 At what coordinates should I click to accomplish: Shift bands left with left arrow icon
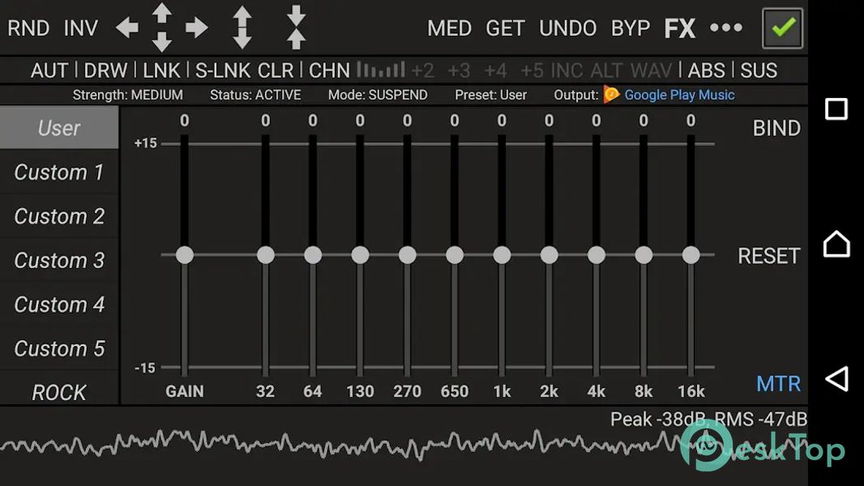[x=127, y=28]
